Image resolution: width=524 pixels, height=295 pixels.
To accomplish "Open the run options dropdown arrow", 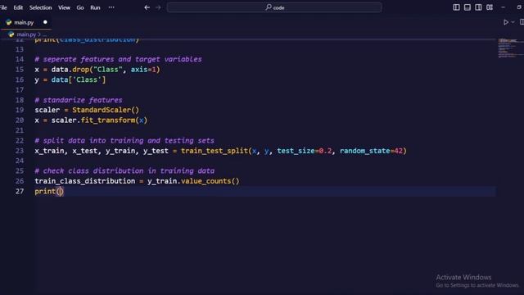I will [513, 22].
